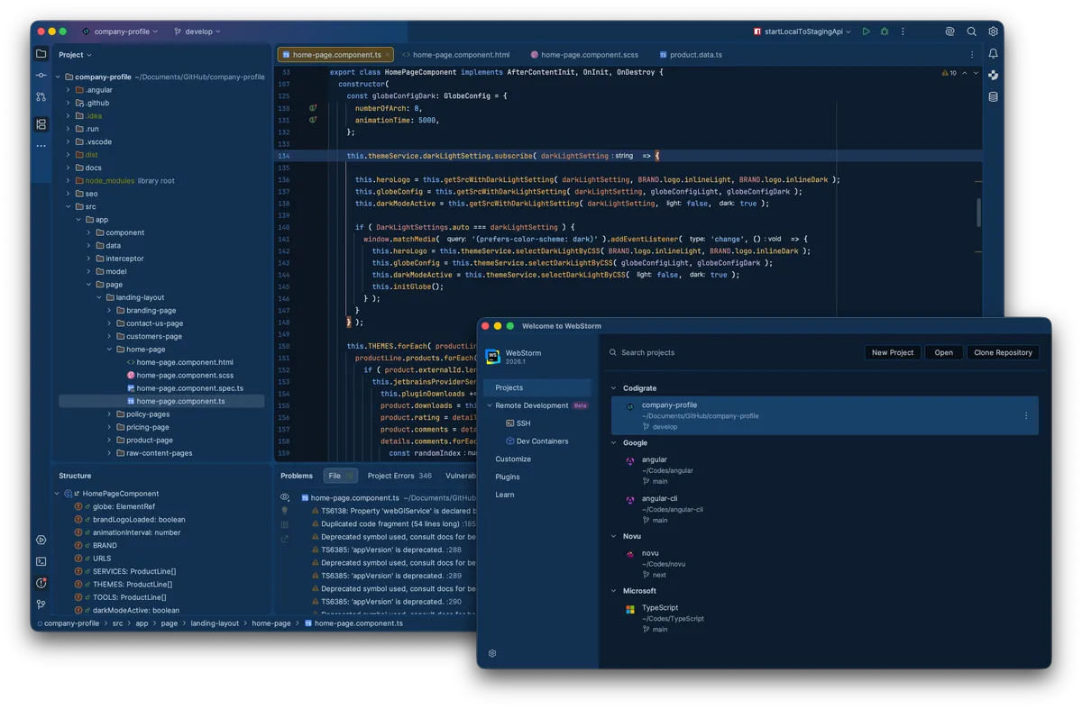Open the TypeScript recent project
This screenshot has width=1082, height=709.
[x=823, y=618]
